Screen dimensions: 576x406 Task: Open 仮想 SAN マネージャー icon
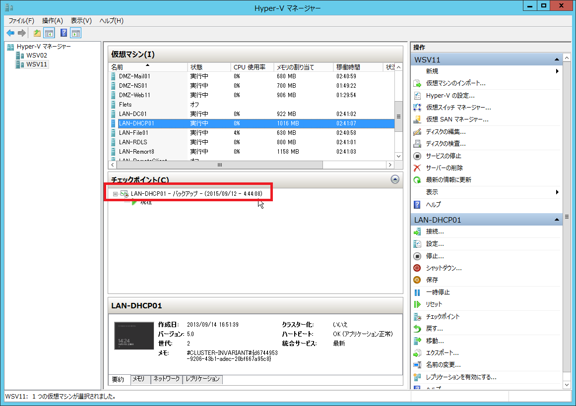click(x=417, y=119)
